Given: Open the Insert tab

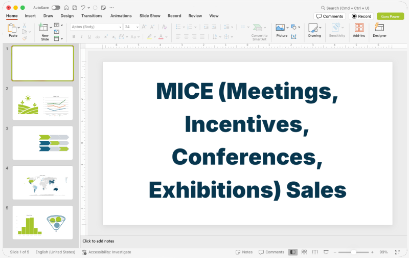Looking at the screenshot, I should tap(30, 16).
